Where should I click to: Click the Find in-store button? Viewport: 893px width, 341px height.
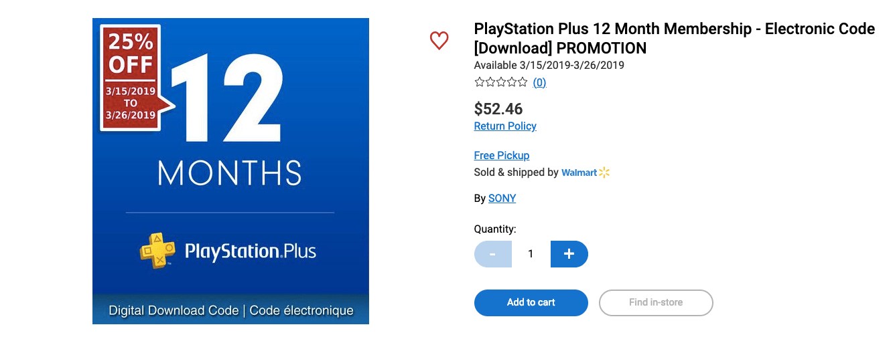pyautogui.click(x=656, y=303)
